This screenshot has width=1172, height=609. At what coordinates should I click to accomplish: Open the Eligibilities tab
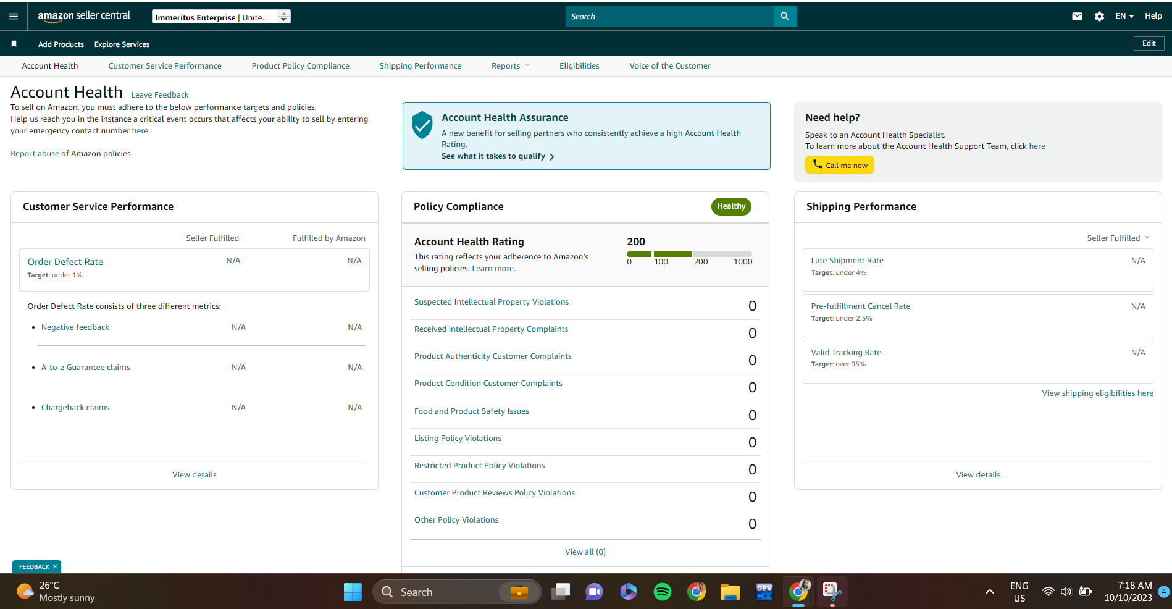(579, 66)
